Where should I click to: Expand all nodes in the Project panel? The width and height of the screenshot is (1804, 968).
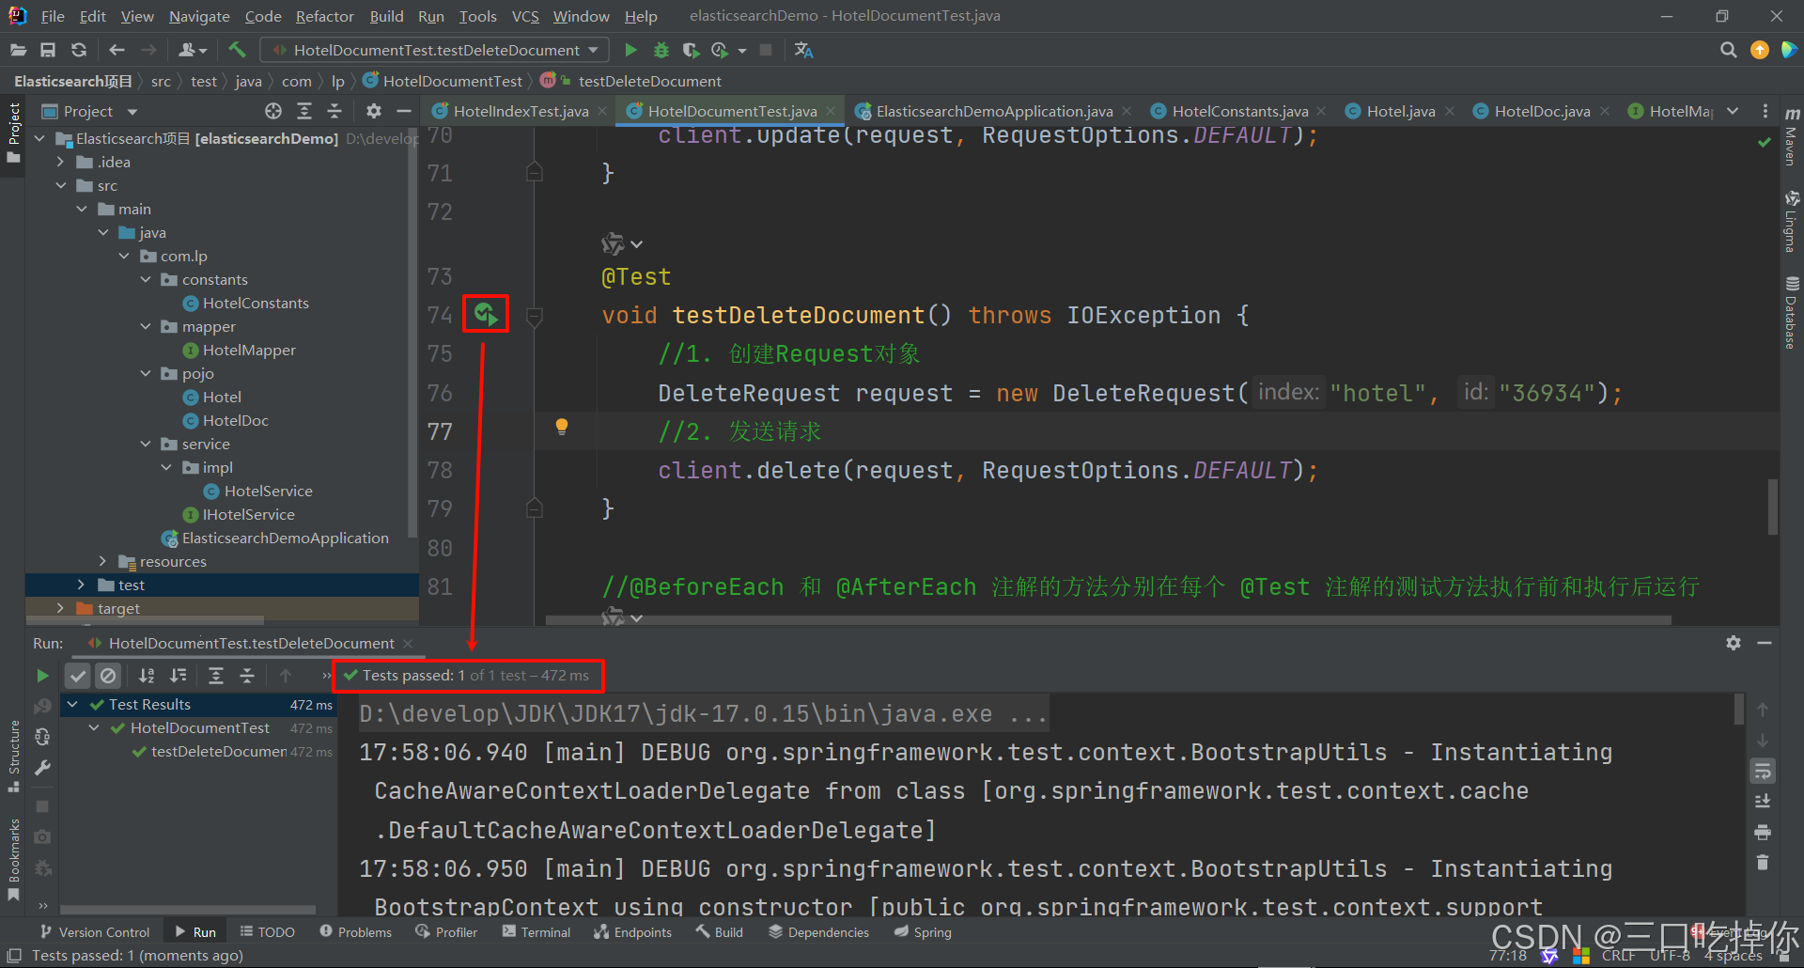304,111
